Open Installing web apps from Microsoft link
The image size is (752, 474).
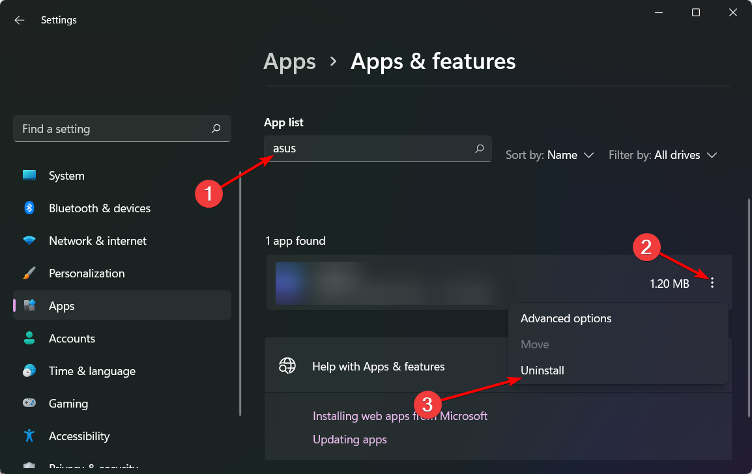[x=399, y=416]
